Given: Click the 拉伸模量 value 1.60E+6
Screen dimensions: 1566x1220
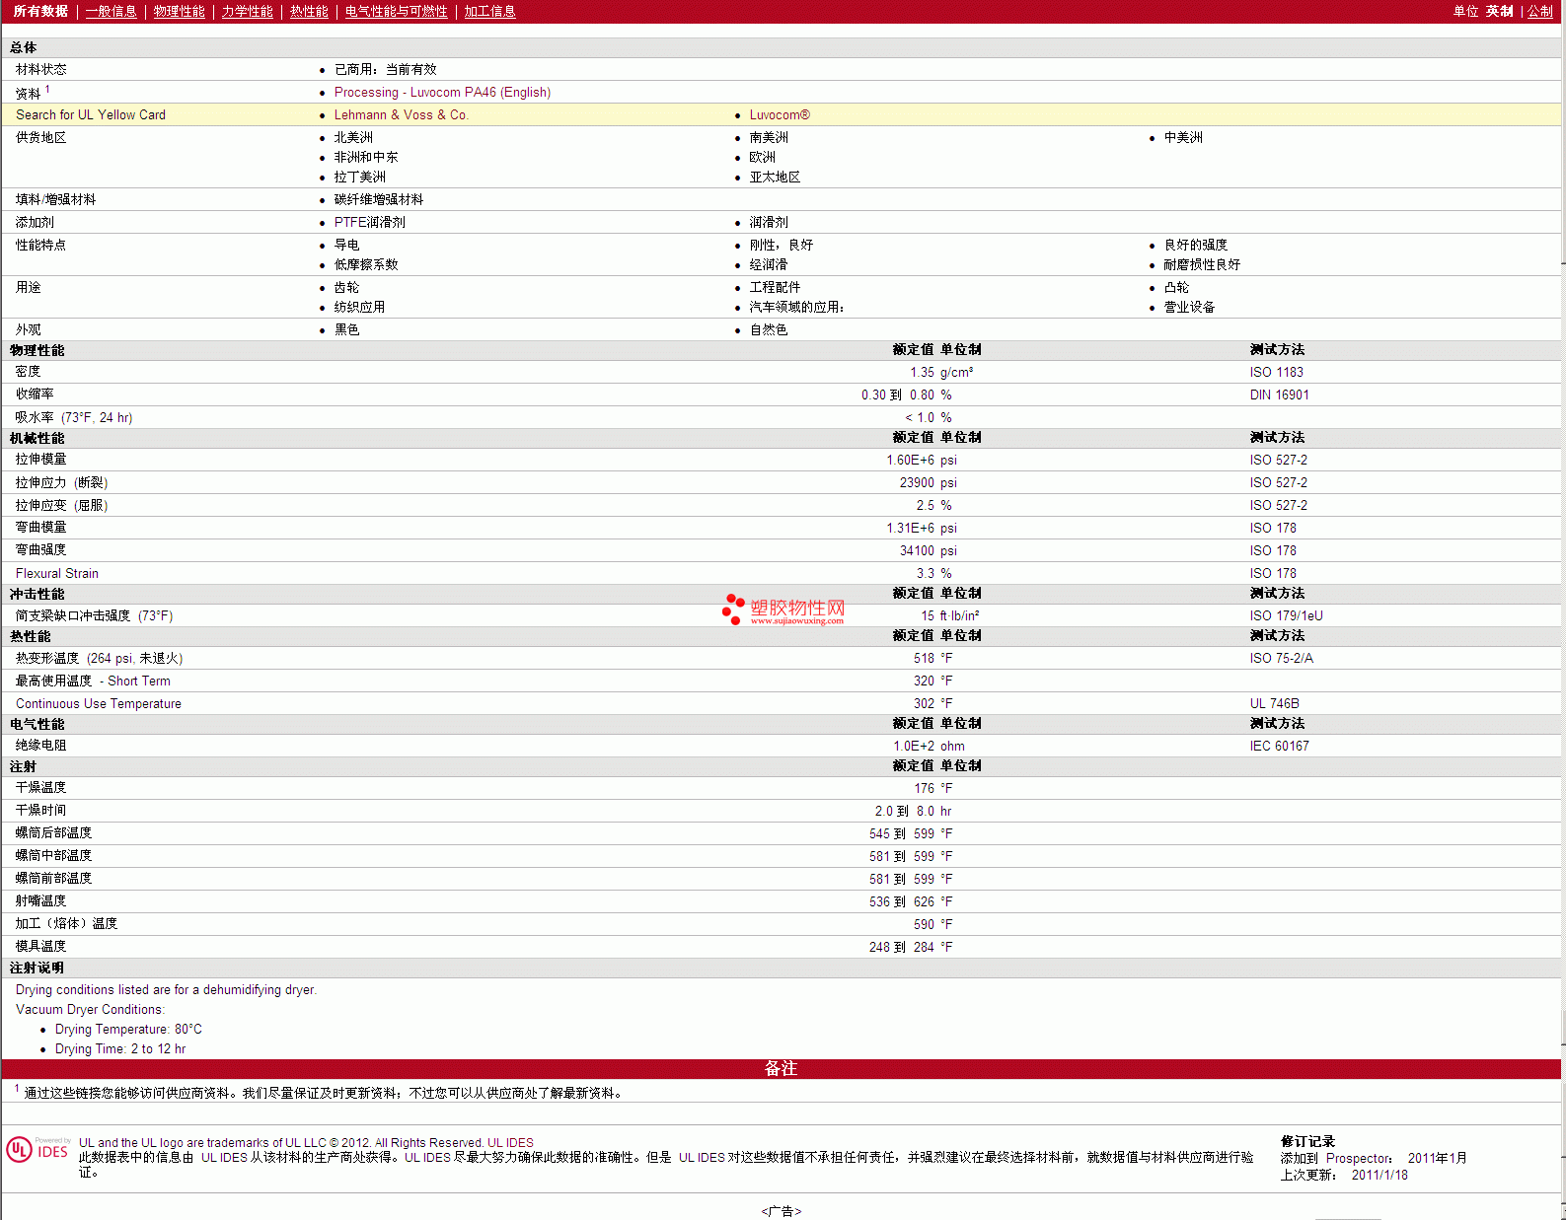Looking at the screenshot, I should click(x=910, y=460).
